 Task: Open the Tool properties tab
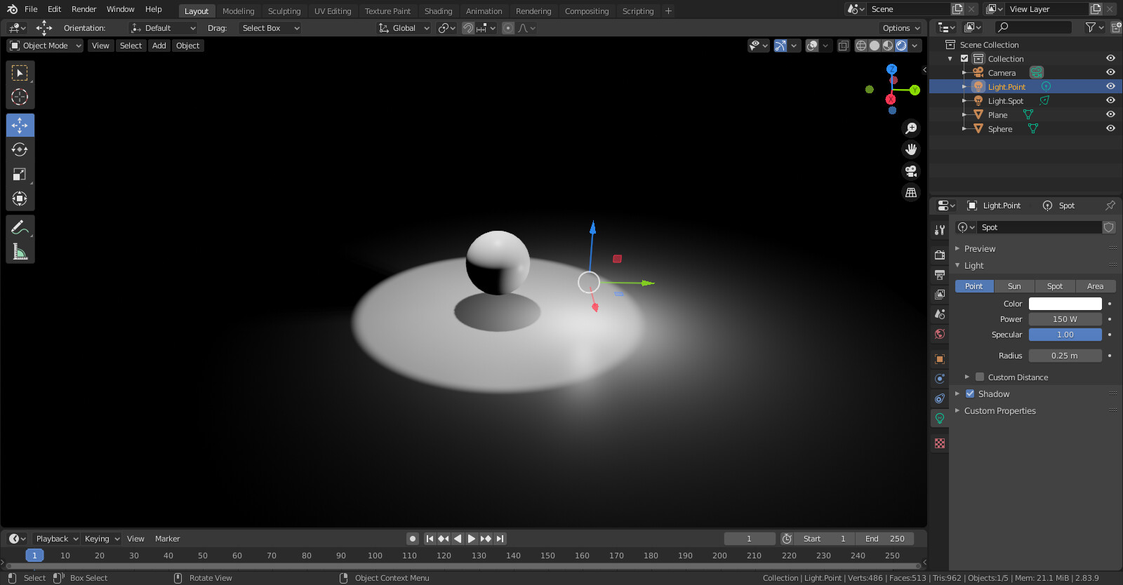coord(940,230)
